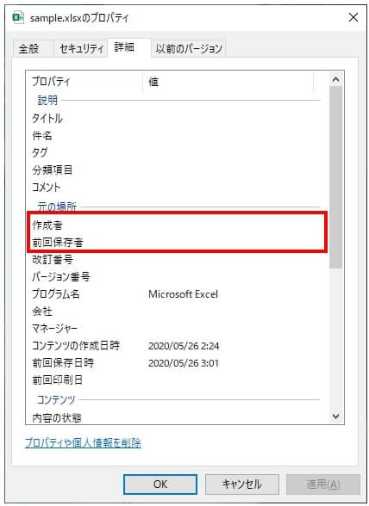Select the 詳細 tab
This screenshot has width=369, height=506.
click(x=124, y=47)
